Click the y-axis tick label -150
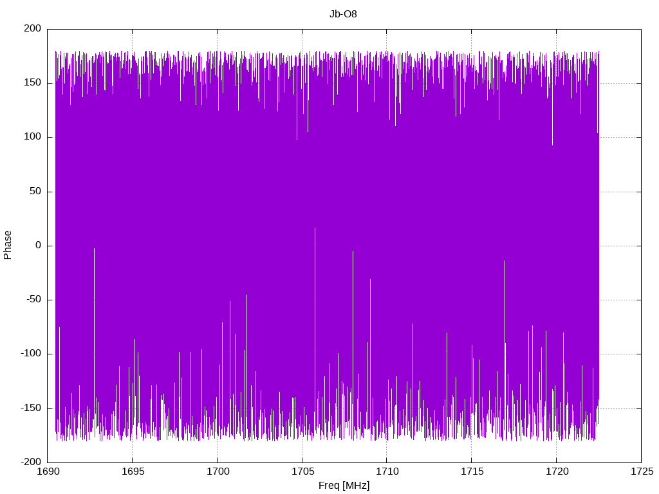The width and height of the screenshot is (659, 494). click(31, 408)
